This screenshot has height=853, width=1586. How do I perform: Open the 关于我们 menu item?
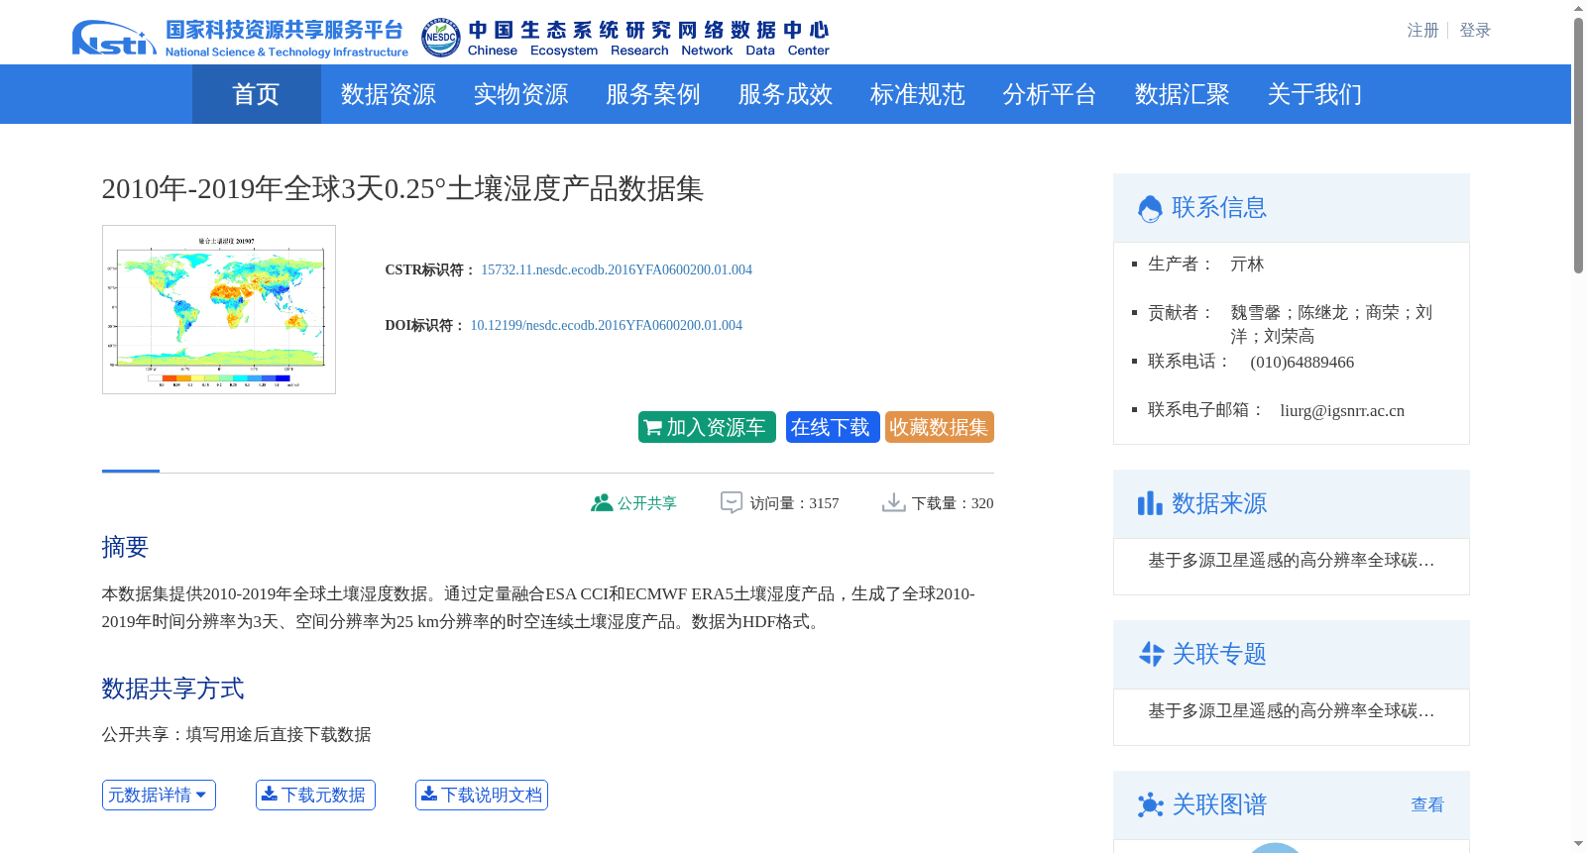click(x=1314, y=94)
